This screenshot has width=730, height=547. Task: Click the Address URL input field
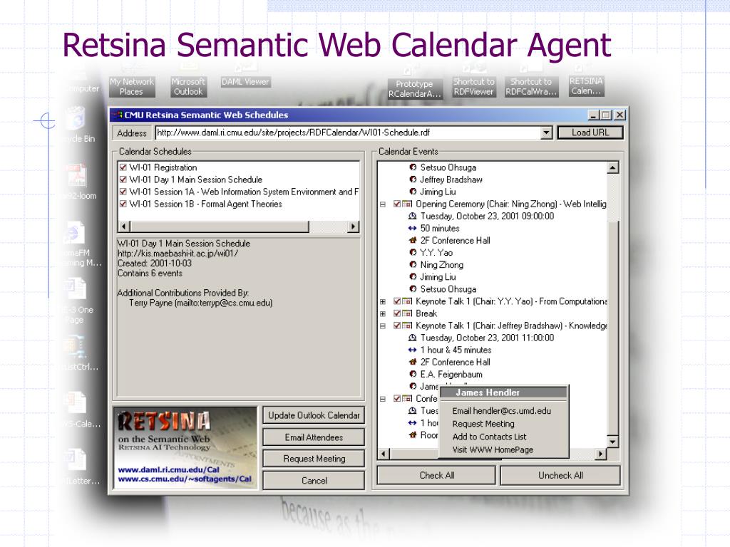tap(348, 132)
